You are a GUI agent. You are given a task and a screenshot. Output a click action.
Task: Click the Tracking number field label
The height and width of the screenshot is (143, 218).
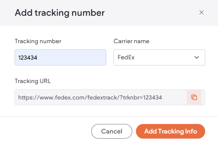38,41
